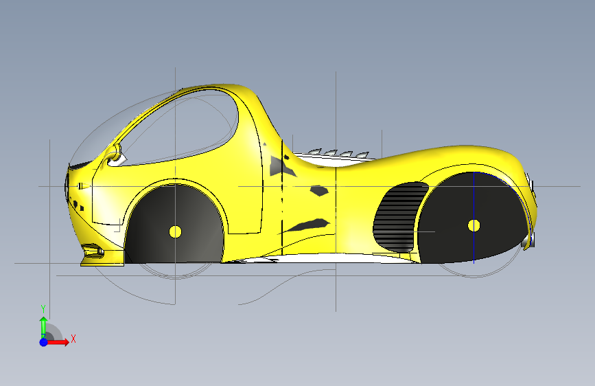
Task: Select the blue origin ball of the triad
Action: [44, 342]
